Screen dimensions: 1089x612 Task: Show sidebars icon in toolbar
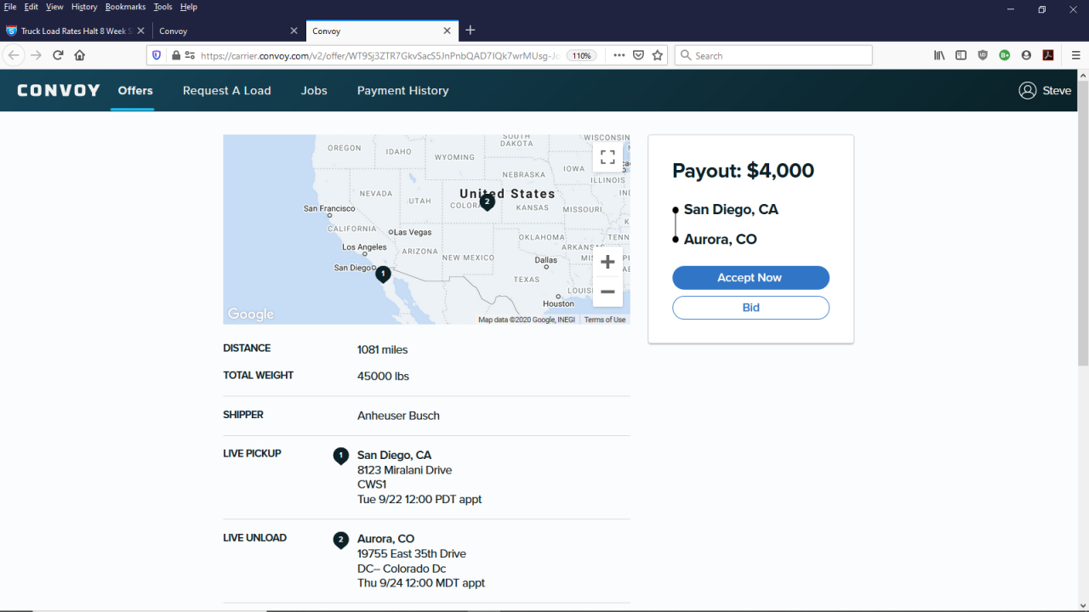(961, 55)
